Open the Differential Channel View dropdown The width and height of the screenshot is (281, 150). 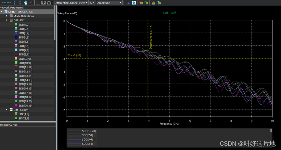[71, 3]
